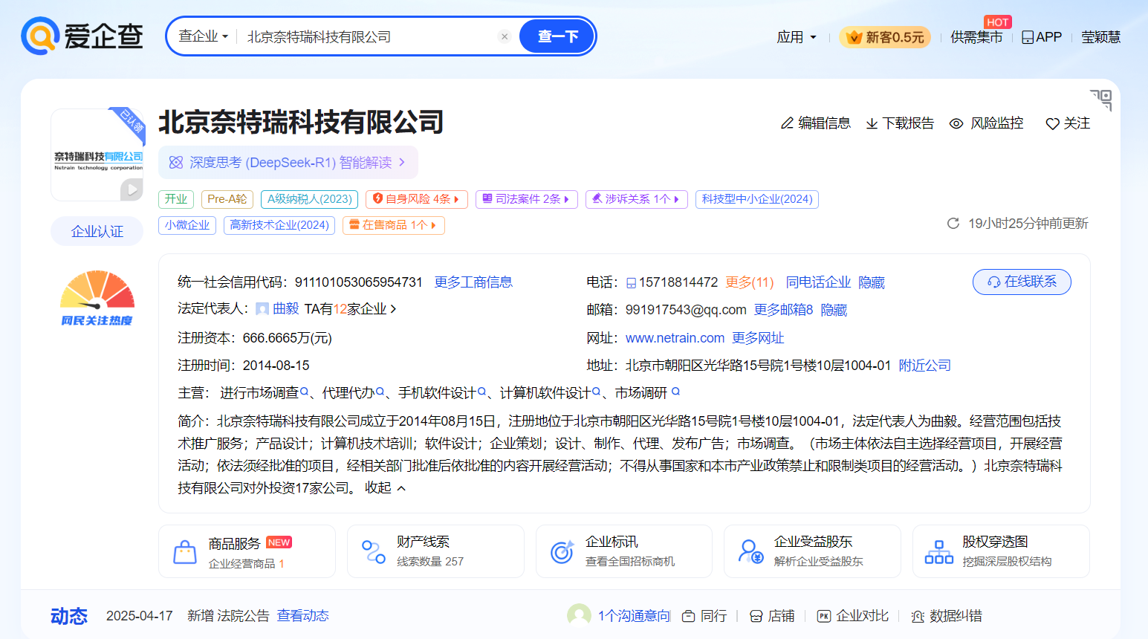Open 更多邮箱8 link
The height and width of the screenshot is (639, 1148).
click(783, 310)
